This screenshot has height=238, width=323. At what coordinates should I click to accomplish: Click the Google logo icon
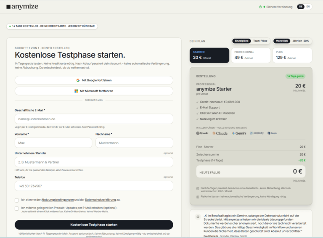click(x=78, y=80)
